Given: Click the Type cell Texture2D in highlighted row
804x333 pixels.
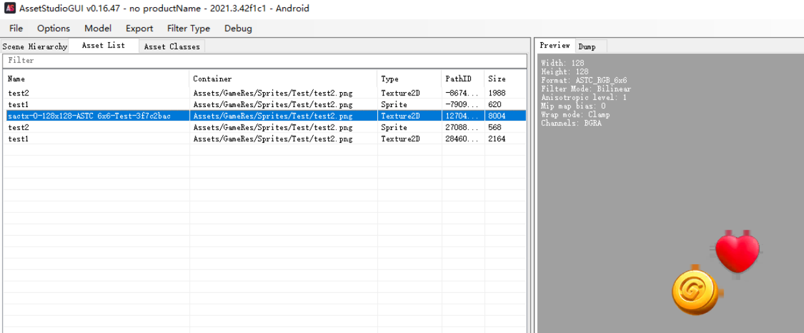Looking at the screenshot, I should click(400, 116).
